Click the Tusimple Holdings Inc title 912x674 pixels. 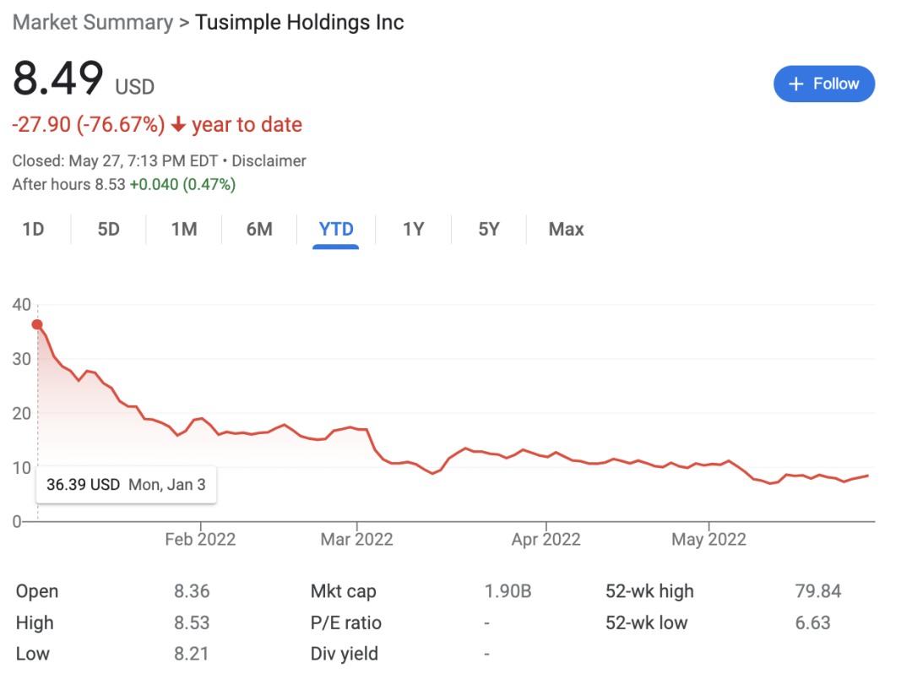300,22
